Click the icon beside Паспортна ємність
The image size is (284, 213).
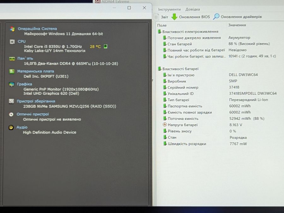165,106
